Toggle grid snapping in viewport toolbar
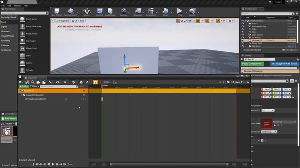The image size is (300, 168). coord(198,21)
